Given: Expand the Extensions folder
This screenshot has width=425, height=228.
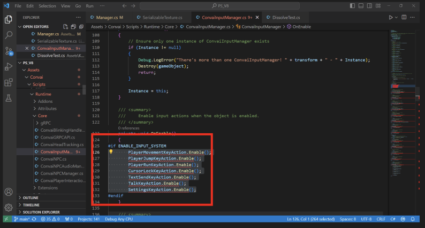Looking at the screenshot, I should 35,188.
